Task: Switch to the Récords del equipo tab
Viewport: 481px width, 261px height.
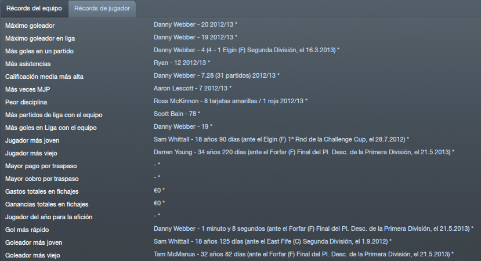Action: coord(34,9)
